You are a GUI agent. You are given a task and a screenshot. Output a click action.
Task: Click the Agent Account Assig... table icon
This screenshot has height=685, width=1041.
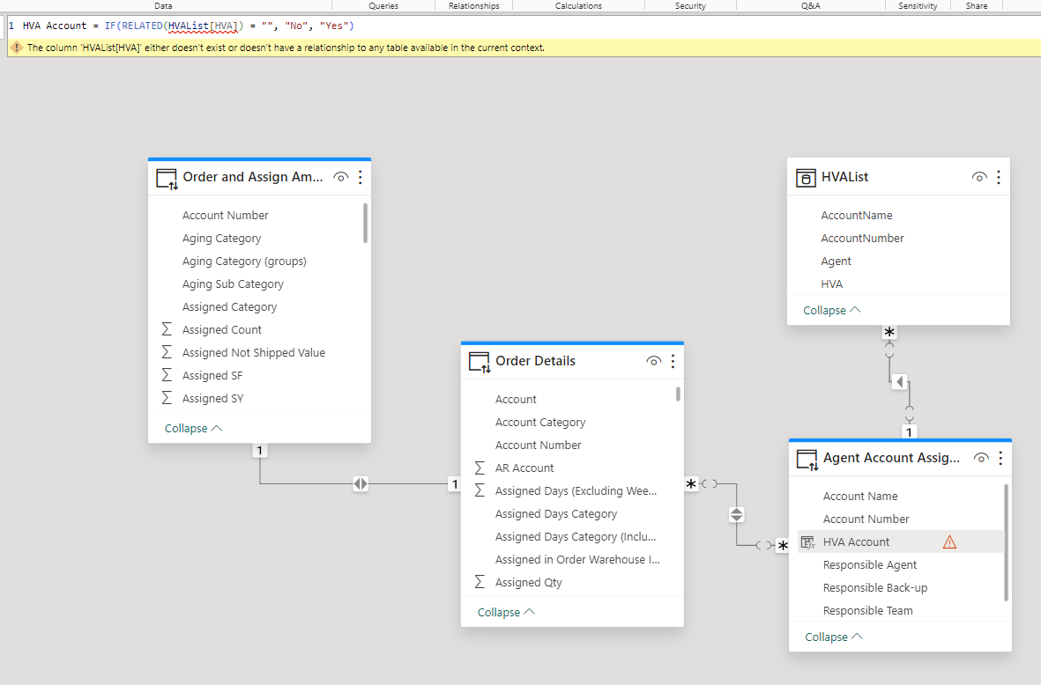pyautogui.click(x=807, y=460)
